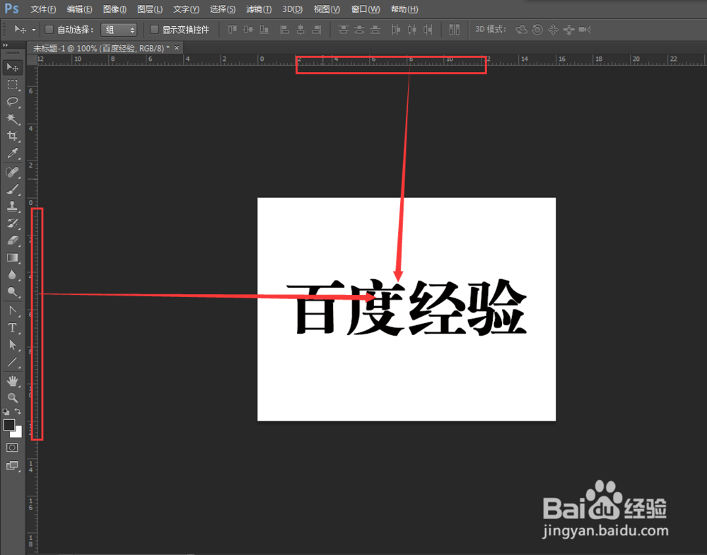Select the Eyedropper tool
This screenshot has width=707, height=555.
tap(12, 153)
